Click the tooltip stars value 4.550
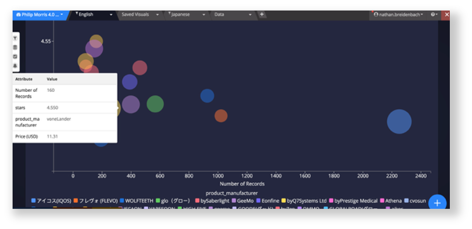The width and height of the screenshot is (472, 229). click(x=52, y=107)
